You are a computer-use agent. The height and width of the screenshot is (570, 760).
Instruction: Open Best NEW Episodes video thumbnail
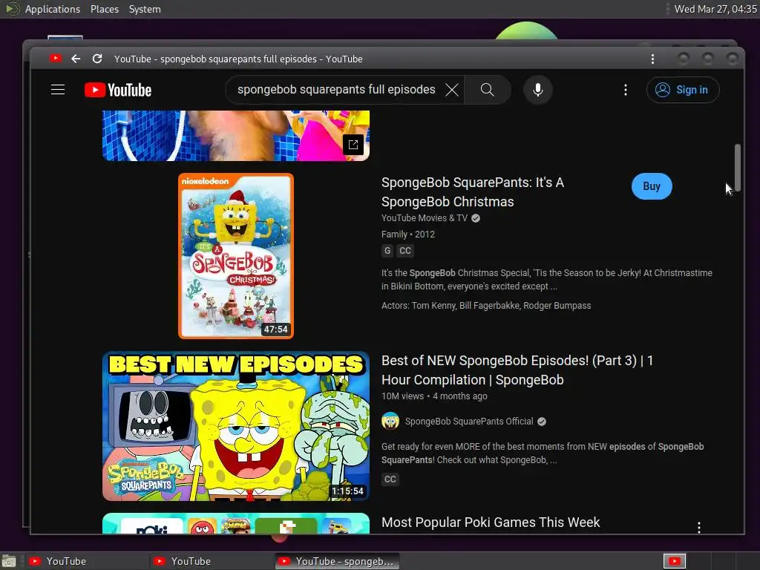pyautogui.click(x=235, y=426)
